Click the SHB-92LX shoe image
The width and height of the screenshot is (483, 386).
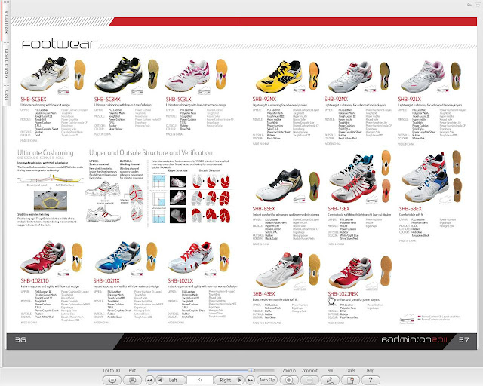[x=423, y=75]
